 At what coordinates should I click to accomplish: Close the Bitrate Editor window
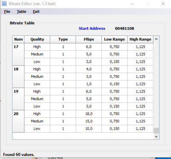[163, 4]
